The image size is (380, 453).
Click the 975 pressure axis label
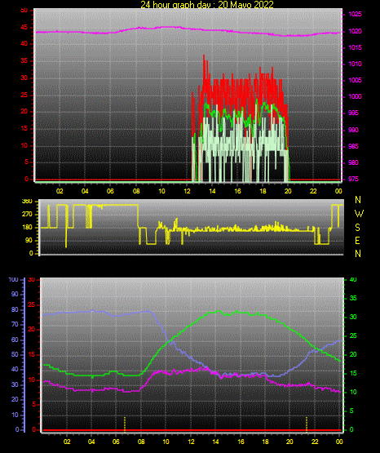(x=353, y=179)
